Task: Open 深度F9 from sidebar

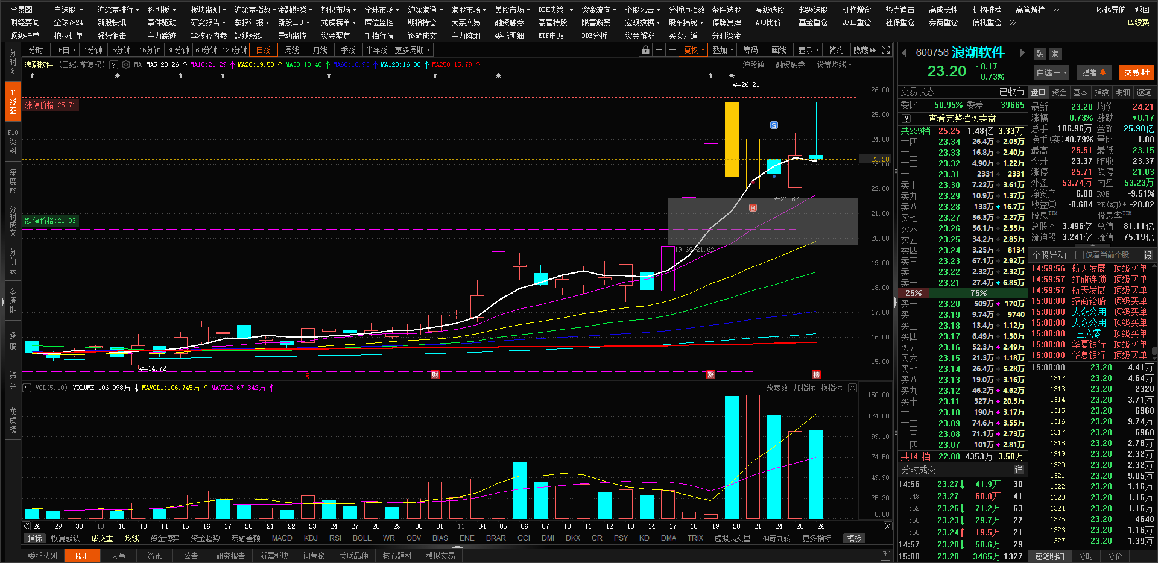Action: 13,181
